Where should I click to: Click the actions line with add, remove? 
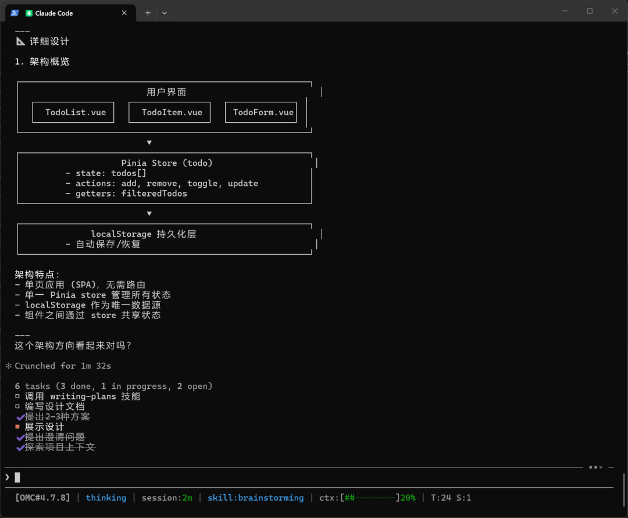click(x=162, y=183)
